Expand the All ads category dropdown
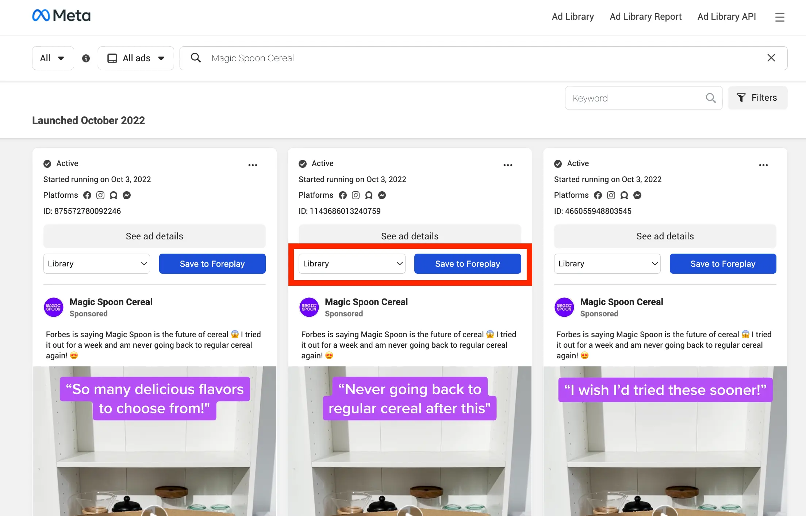The height and width of the screenshot is (516, 806). pos(136,58)
